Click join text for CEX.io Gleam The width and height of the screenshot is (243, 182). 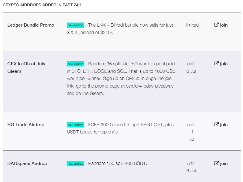coord(224,64)
